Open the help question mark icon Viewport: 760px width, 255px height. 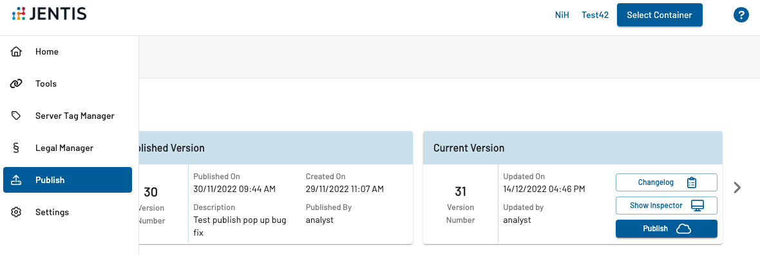click(x=741, y=15)
